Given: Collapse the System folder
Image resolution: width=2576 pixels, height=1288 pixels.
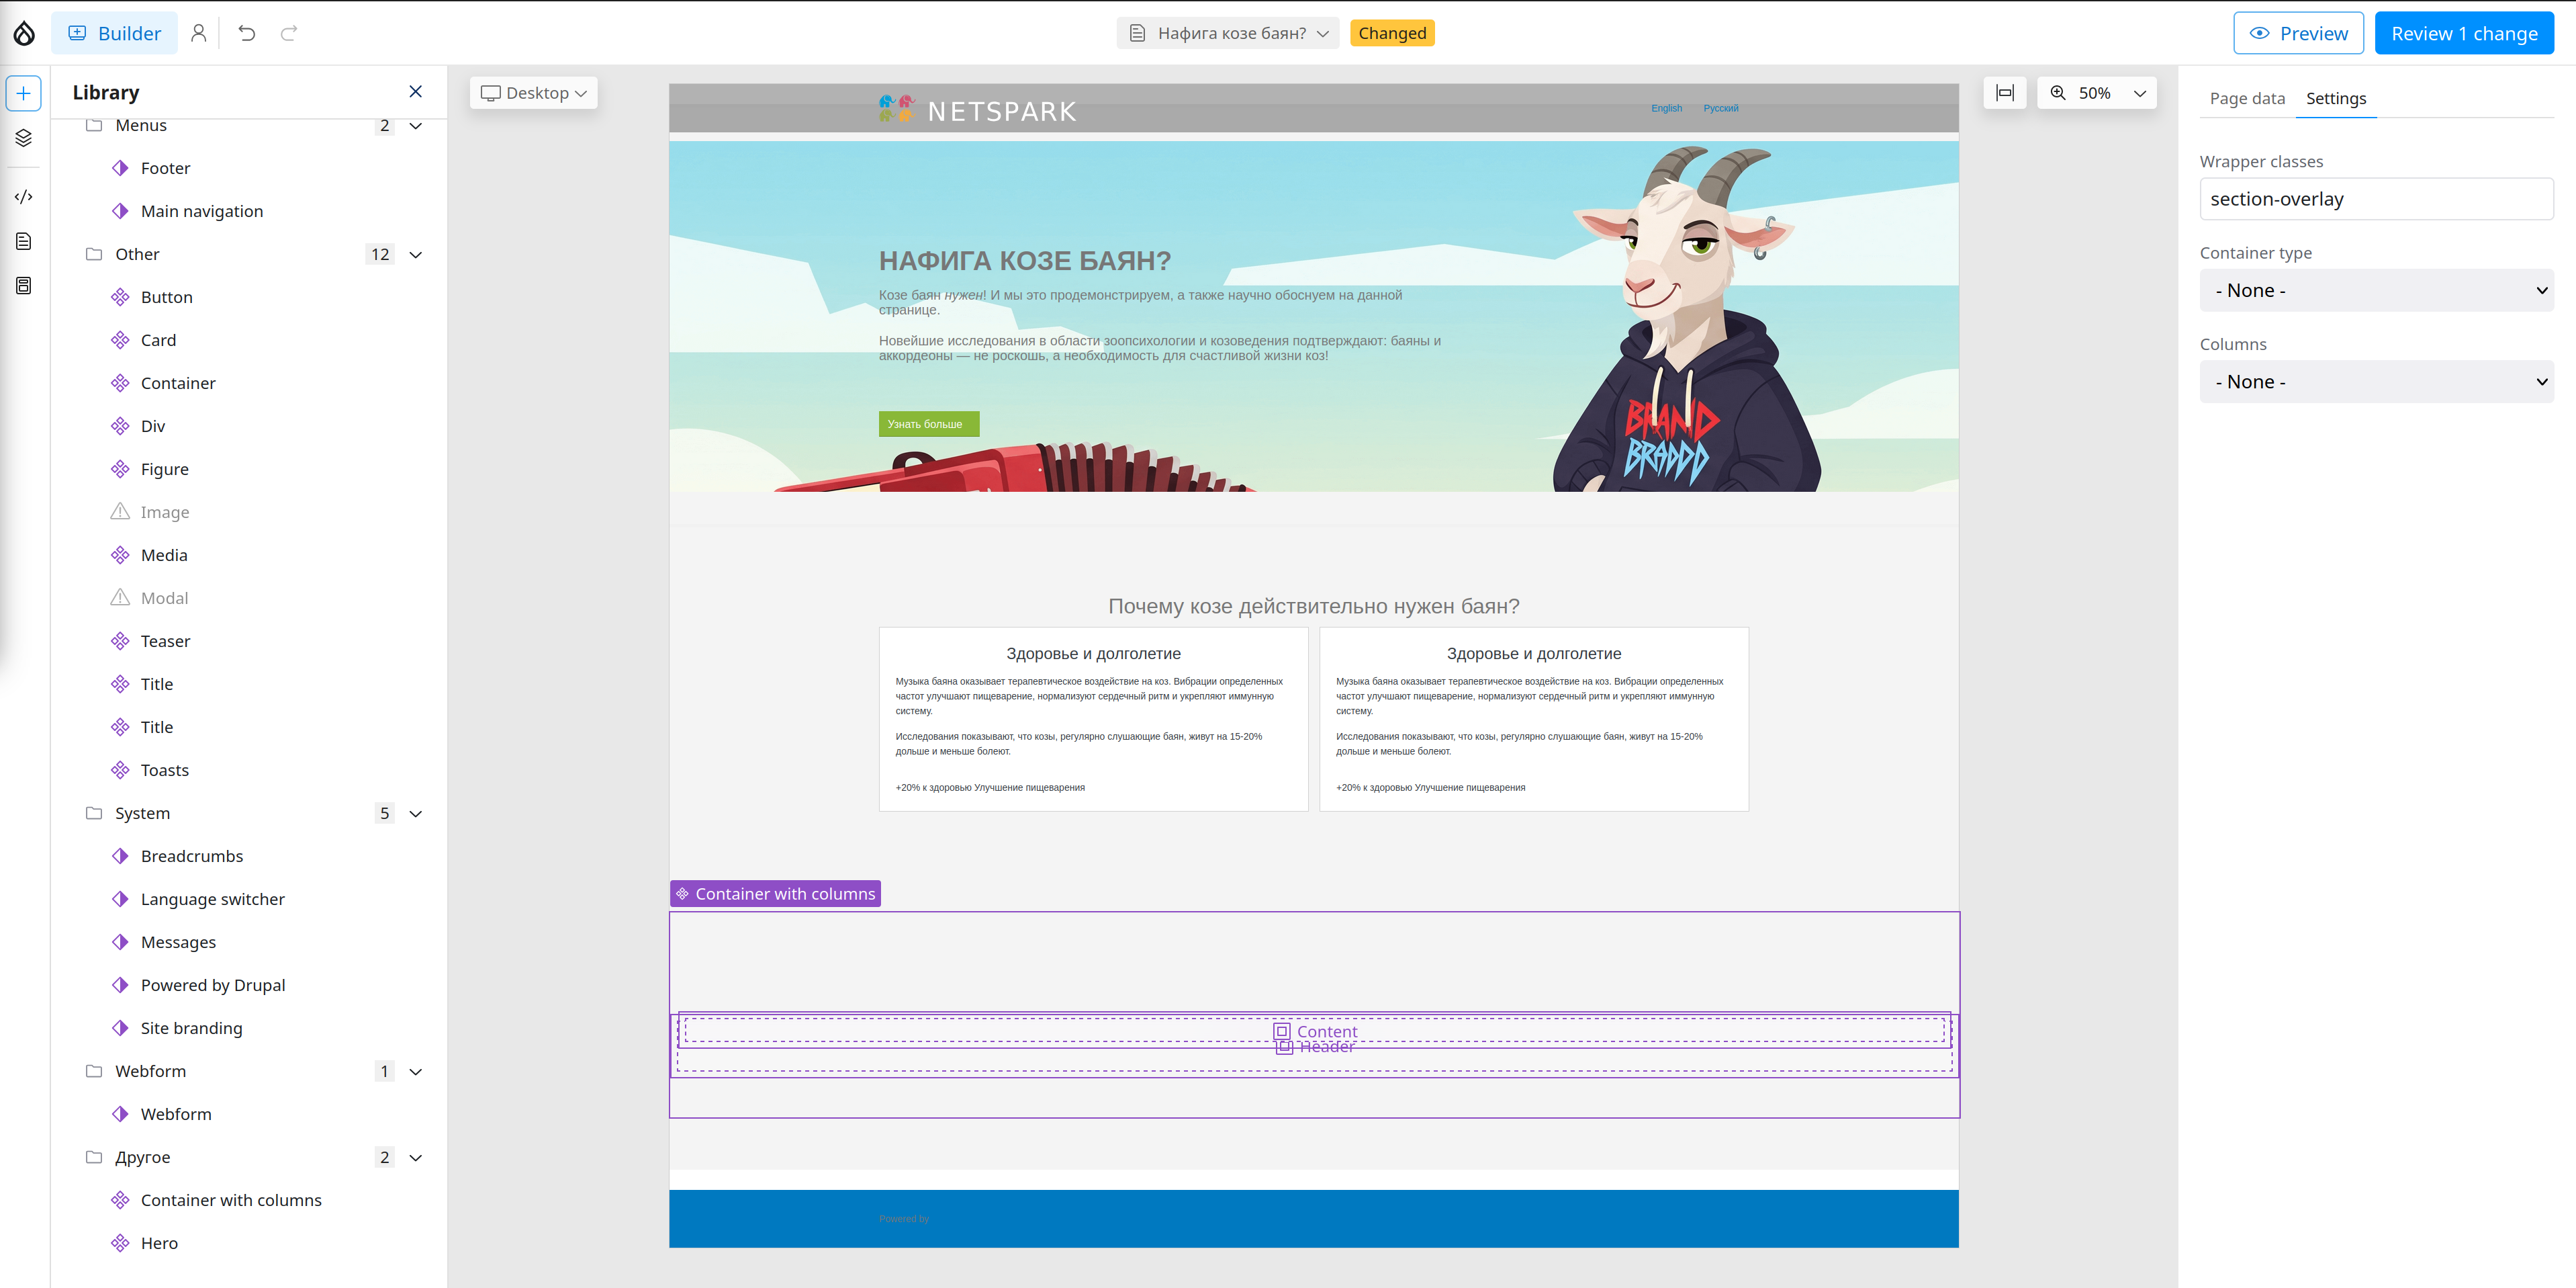Looking at the screenshot, I should 416,814.
